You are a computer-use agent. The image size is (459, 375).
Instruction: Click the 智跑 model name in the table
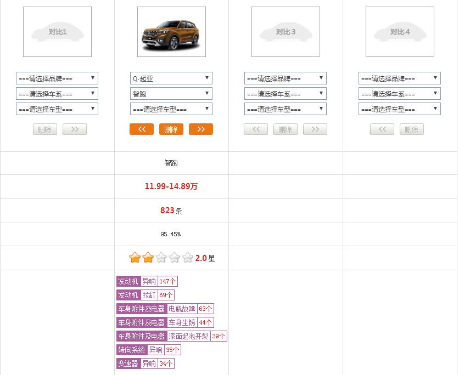pyautogui.click(x=171, y=163)
